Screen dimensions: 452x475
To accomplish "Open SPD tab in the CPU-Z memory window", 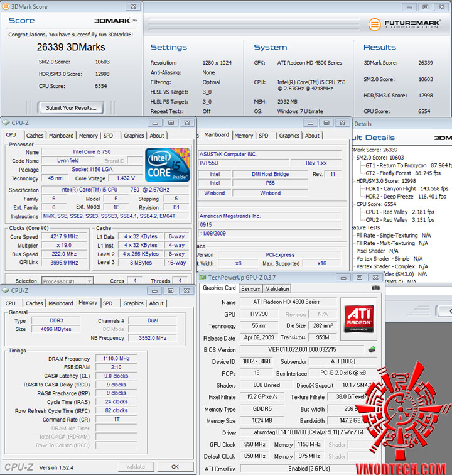I will [107, 303].
